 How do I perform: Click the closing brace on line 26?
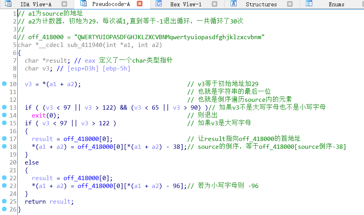tap(20, 210)
